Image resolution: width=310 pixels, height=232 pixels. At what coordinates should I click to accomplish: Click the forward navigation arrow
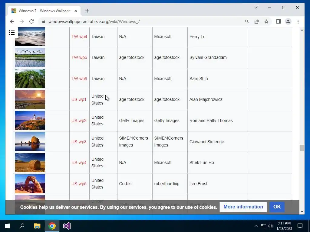pos(22,21)
